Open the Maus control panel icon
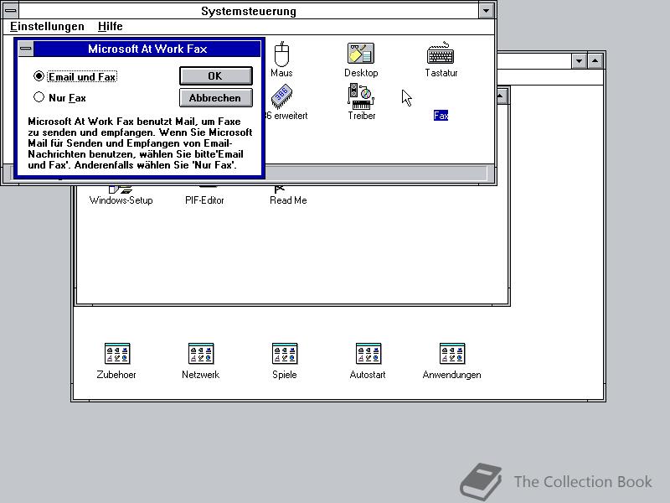670x503 pixels. pyautogui.click(x=281, y=54)
